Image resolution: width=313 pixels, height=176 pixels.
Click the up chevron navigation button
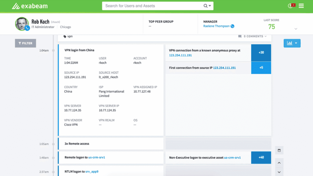(x=279, y=163)
